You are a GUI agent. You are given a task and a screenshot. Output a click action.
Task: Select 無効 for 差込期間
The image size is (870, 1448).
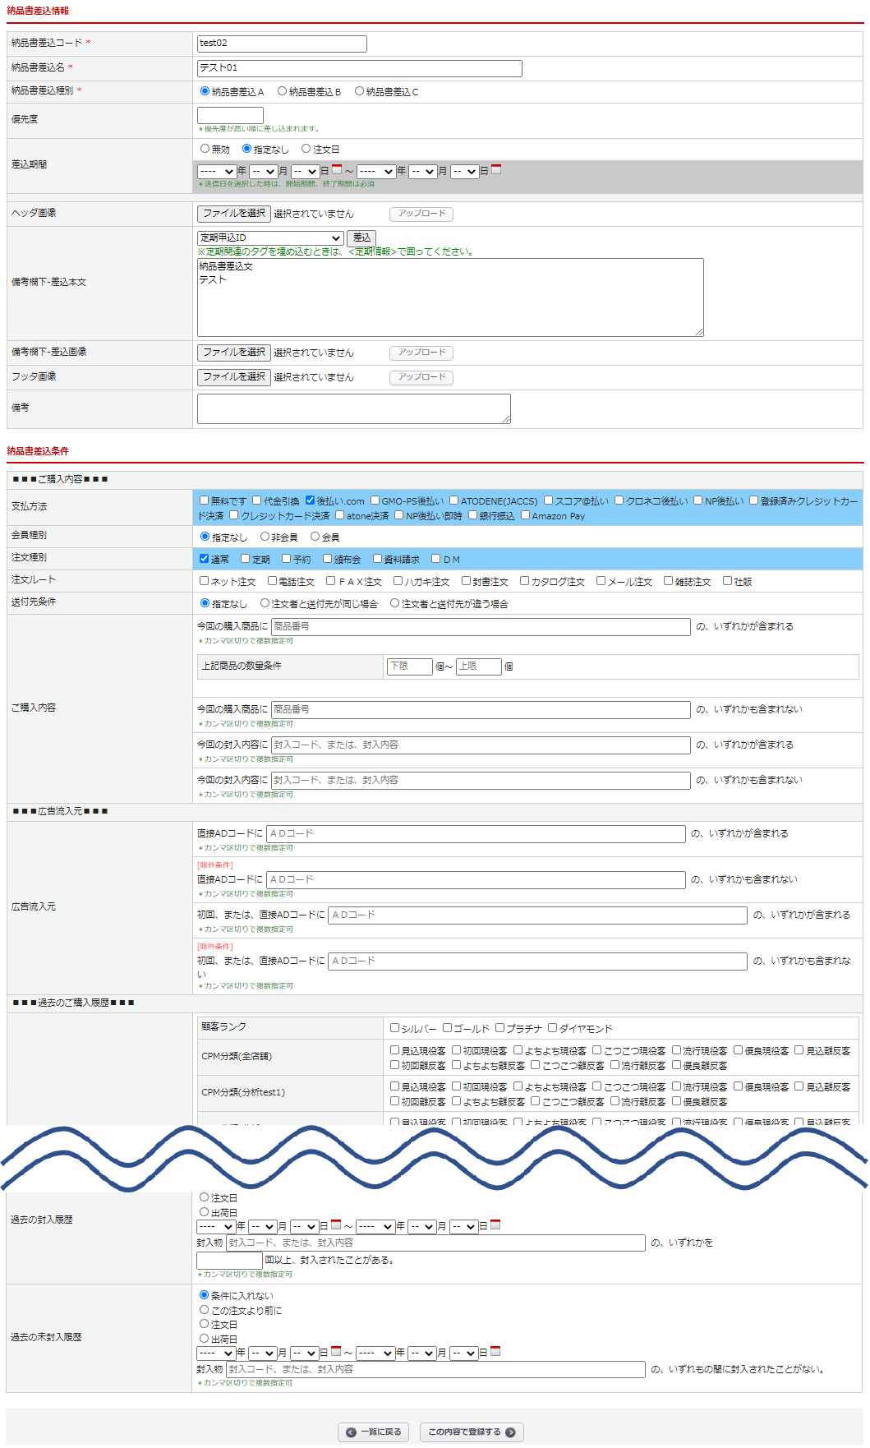pyautogui.click(x=205, y=149)
